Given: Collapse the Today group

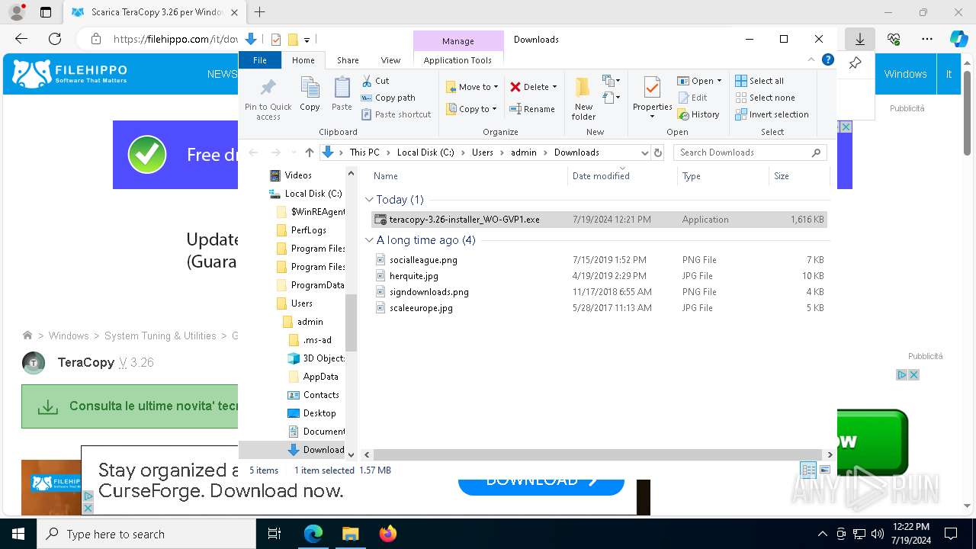Looking at the screenshot, I should pyautogui.click(x=369, y=200).
